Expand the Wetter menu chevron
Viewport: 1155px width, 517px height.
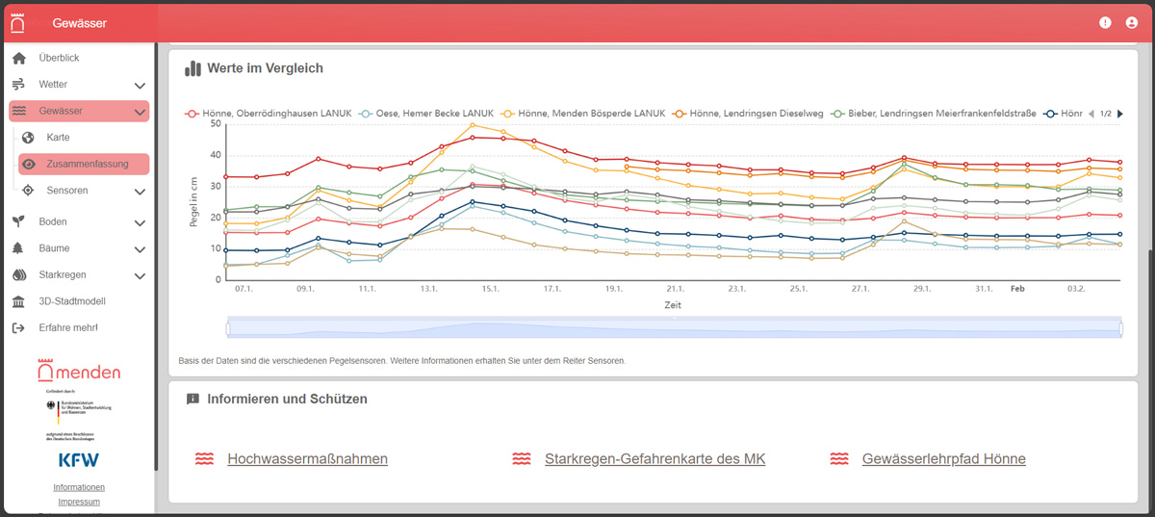click(x=140, y=86)
